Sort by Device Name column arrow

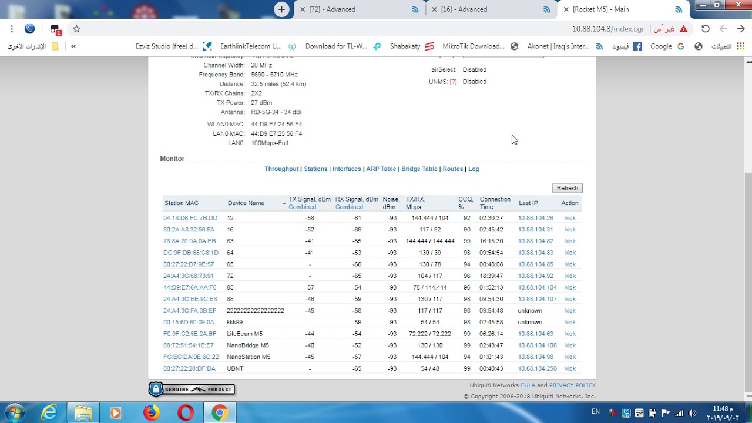(284, 203)
